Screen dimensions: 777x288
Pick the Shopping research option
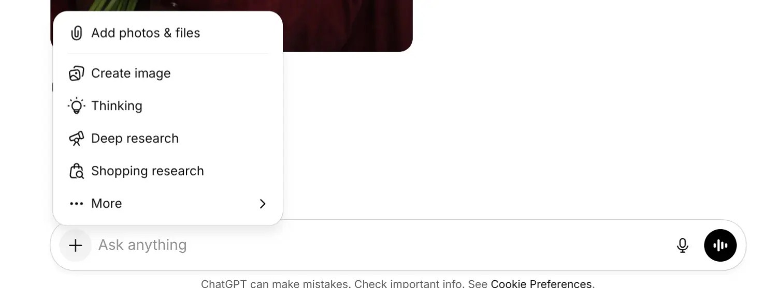[x=168, y=171]
